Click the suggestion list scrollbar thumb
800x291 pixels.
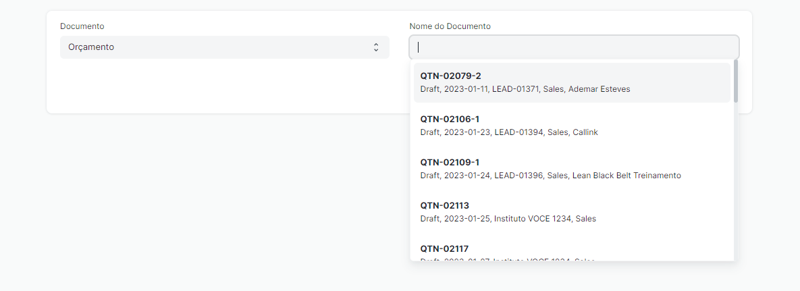click(x=736, y=80)
